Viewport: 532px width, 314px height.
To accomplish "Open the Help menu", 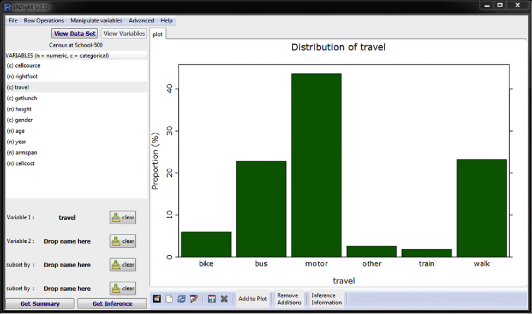I will coord(166,21).
